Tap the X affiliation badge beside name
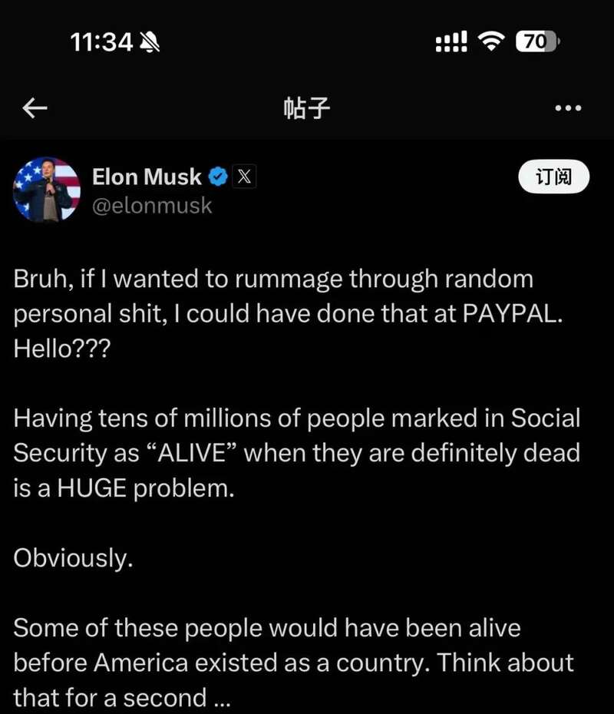614x714 pixels. [243, 177]
